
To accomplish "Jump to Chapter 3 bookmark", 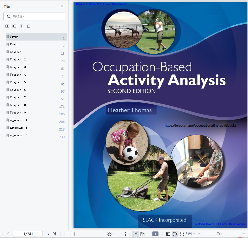I will click(x=36, y=67).
